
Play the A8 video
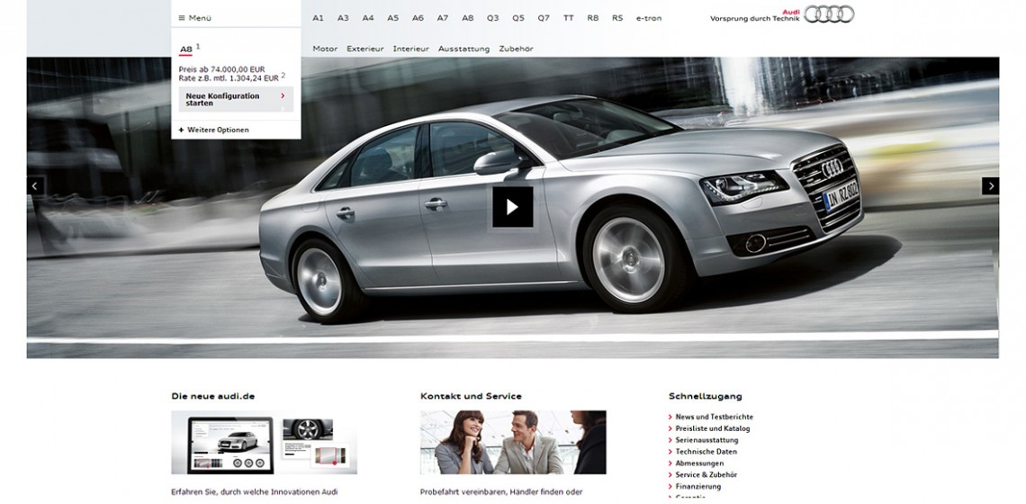tap(512, 207)
